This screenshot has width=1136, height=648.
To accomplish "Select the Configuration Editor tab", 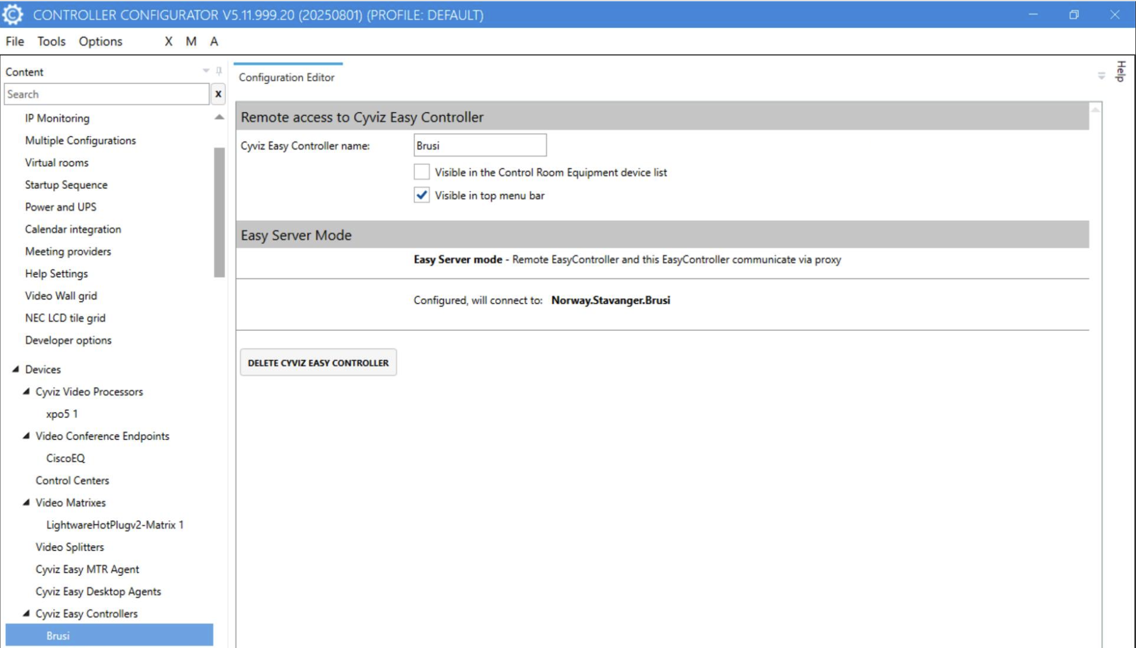I will (x=287, y=77).
